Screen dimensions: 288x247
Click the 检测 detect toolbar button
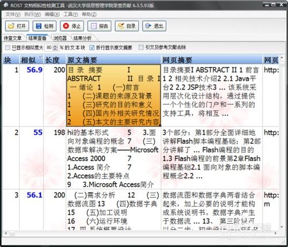tap(44, 26)
